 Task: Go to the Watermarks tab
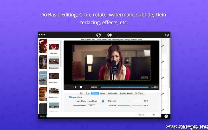pos(112,93)
